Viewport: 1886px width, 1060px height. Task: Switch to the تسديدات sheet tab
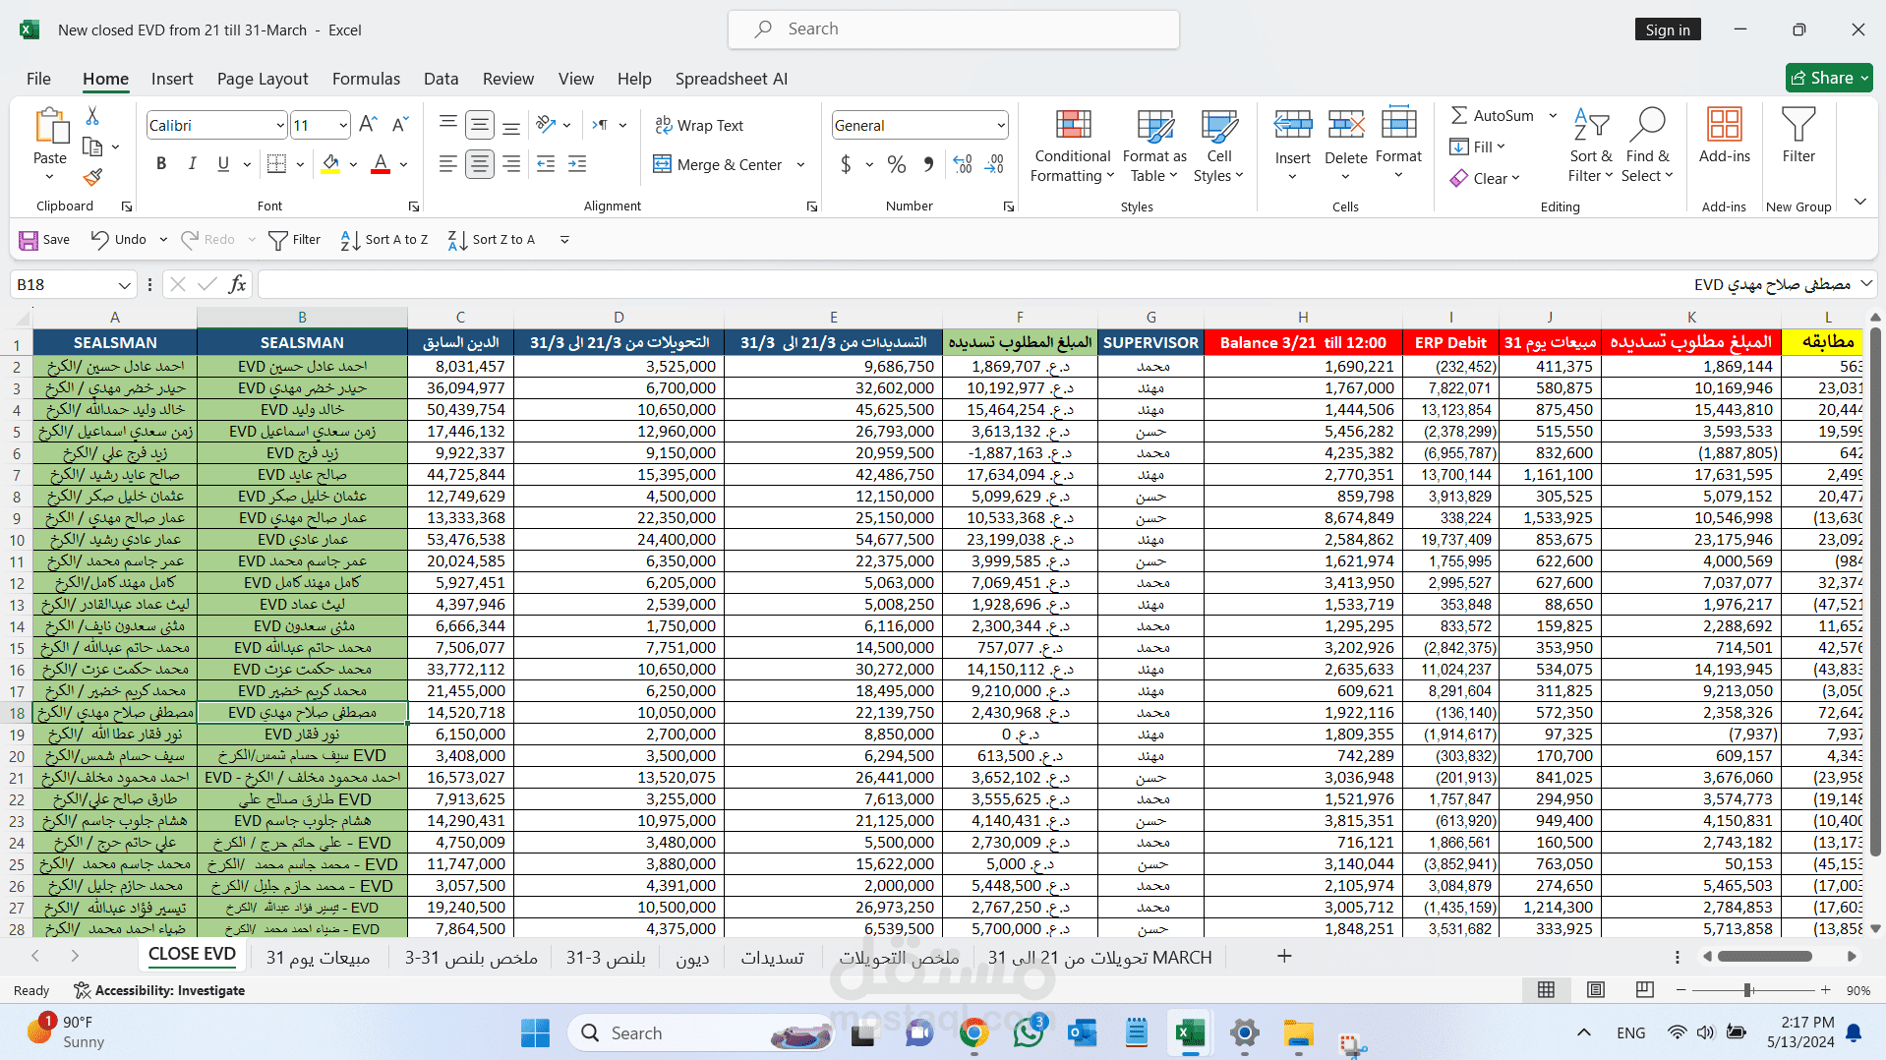pyautogui.click(x=772, y=957)
